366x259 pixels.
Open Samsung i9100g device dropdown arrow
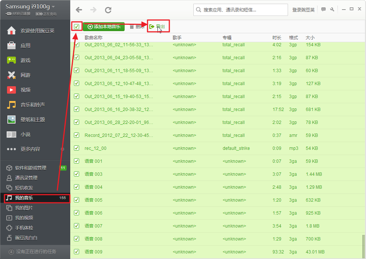(53, 7)
